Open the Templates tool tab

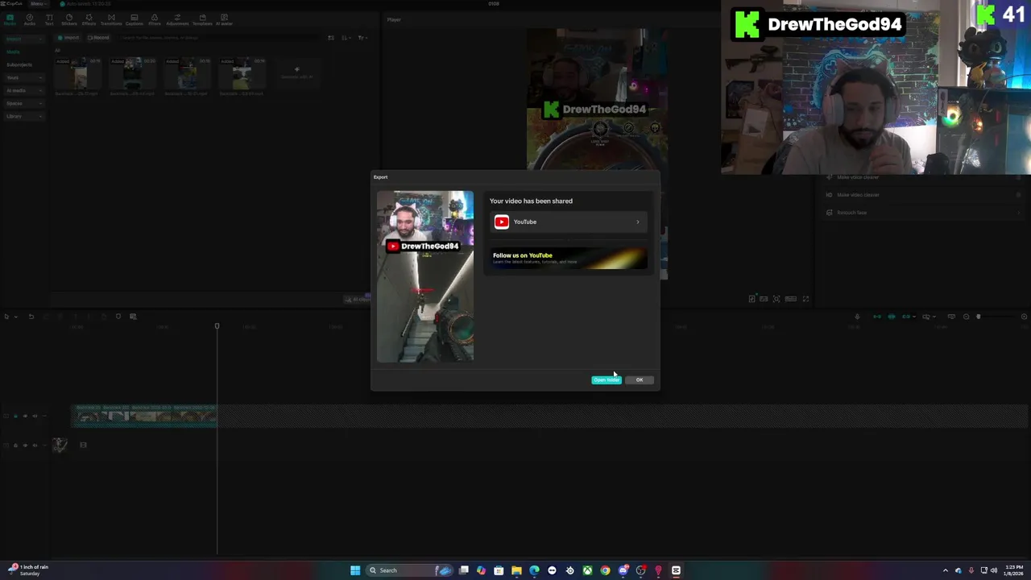click(202, 20)
